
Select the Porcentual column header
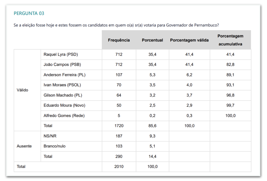152,40
